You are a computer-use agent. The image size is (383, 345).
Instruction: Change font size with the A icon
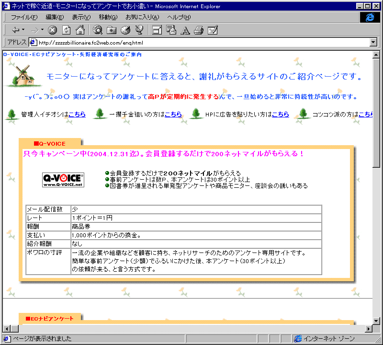click(x=185, y=30)
